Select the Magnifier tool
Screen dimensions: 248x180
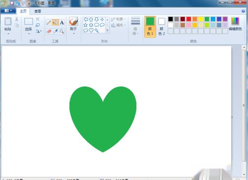pos(62,31)
